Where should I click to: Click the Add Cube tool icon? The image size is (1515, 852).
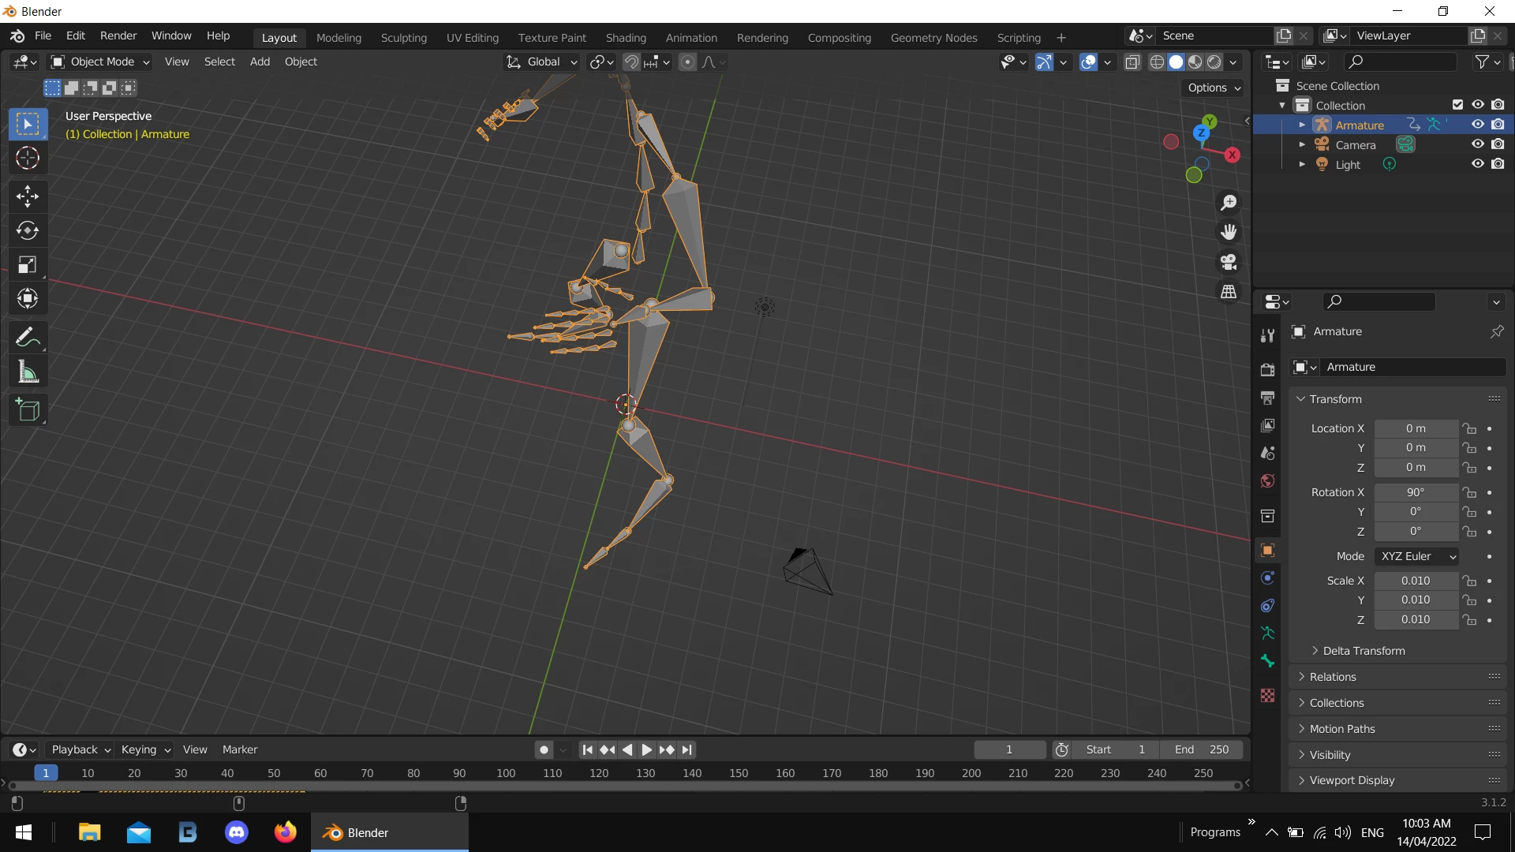pyautogui.click(x=28, y=410)
